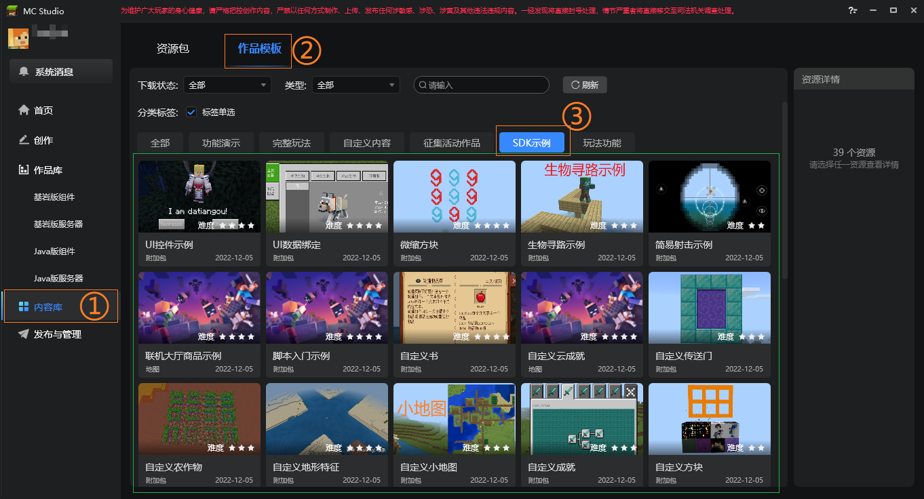Select the SDK示例 category tag
The image size is (924, 499).
[x=531, y=143]
